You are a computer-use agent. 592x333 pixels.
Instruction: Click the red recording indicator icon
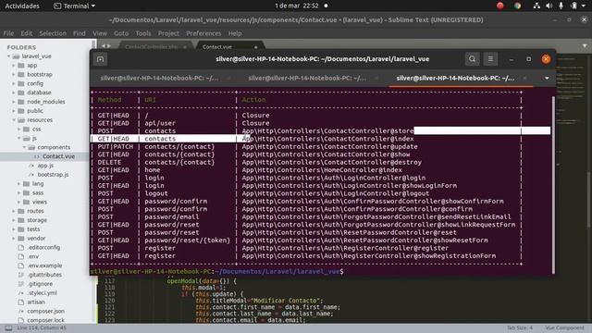point(500,6)
